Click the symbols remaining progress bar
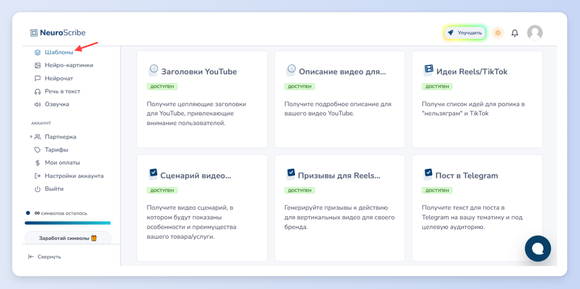Viewport: 580px width, 289px height. [68, 223]
